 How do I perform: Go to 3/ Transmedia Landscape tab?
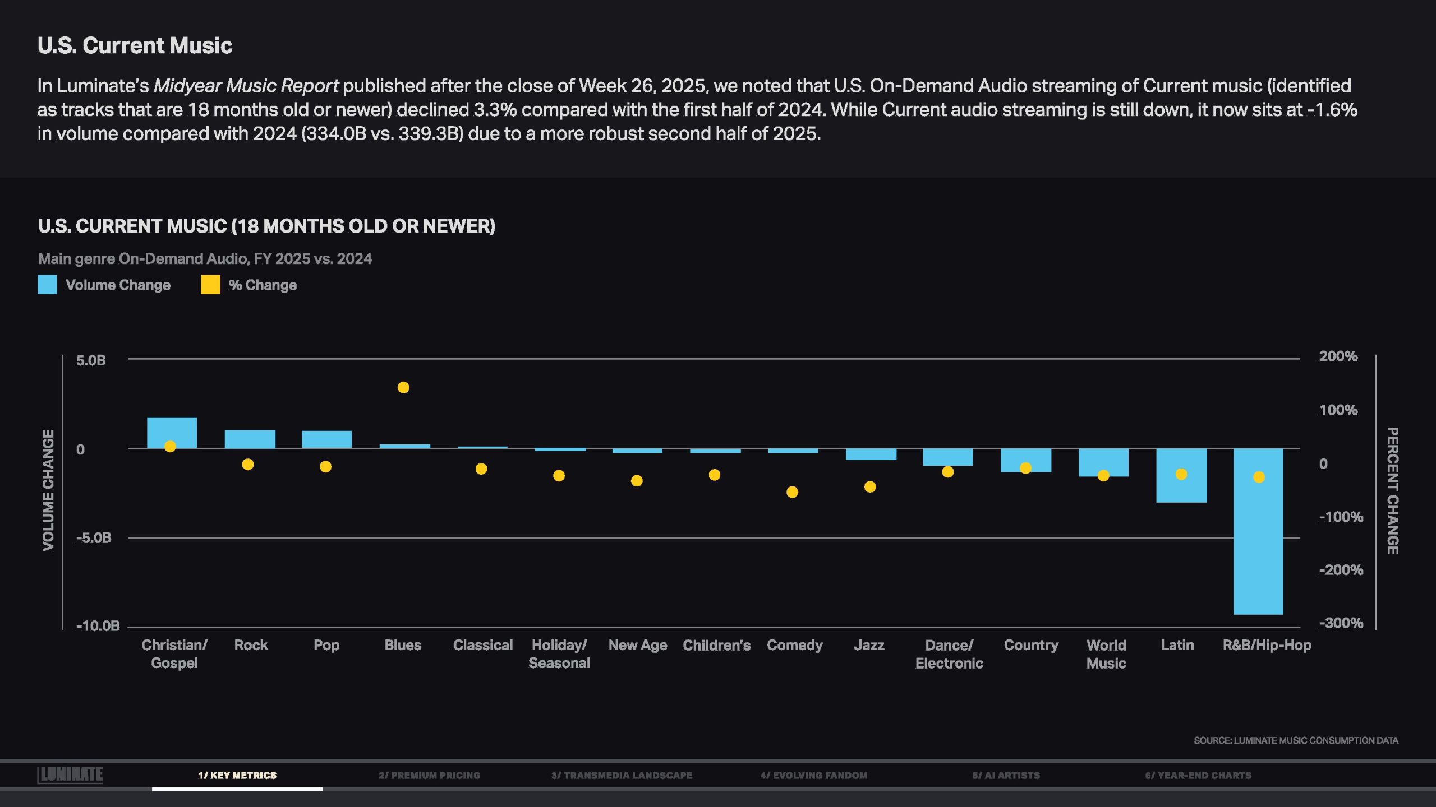[622, 776]
